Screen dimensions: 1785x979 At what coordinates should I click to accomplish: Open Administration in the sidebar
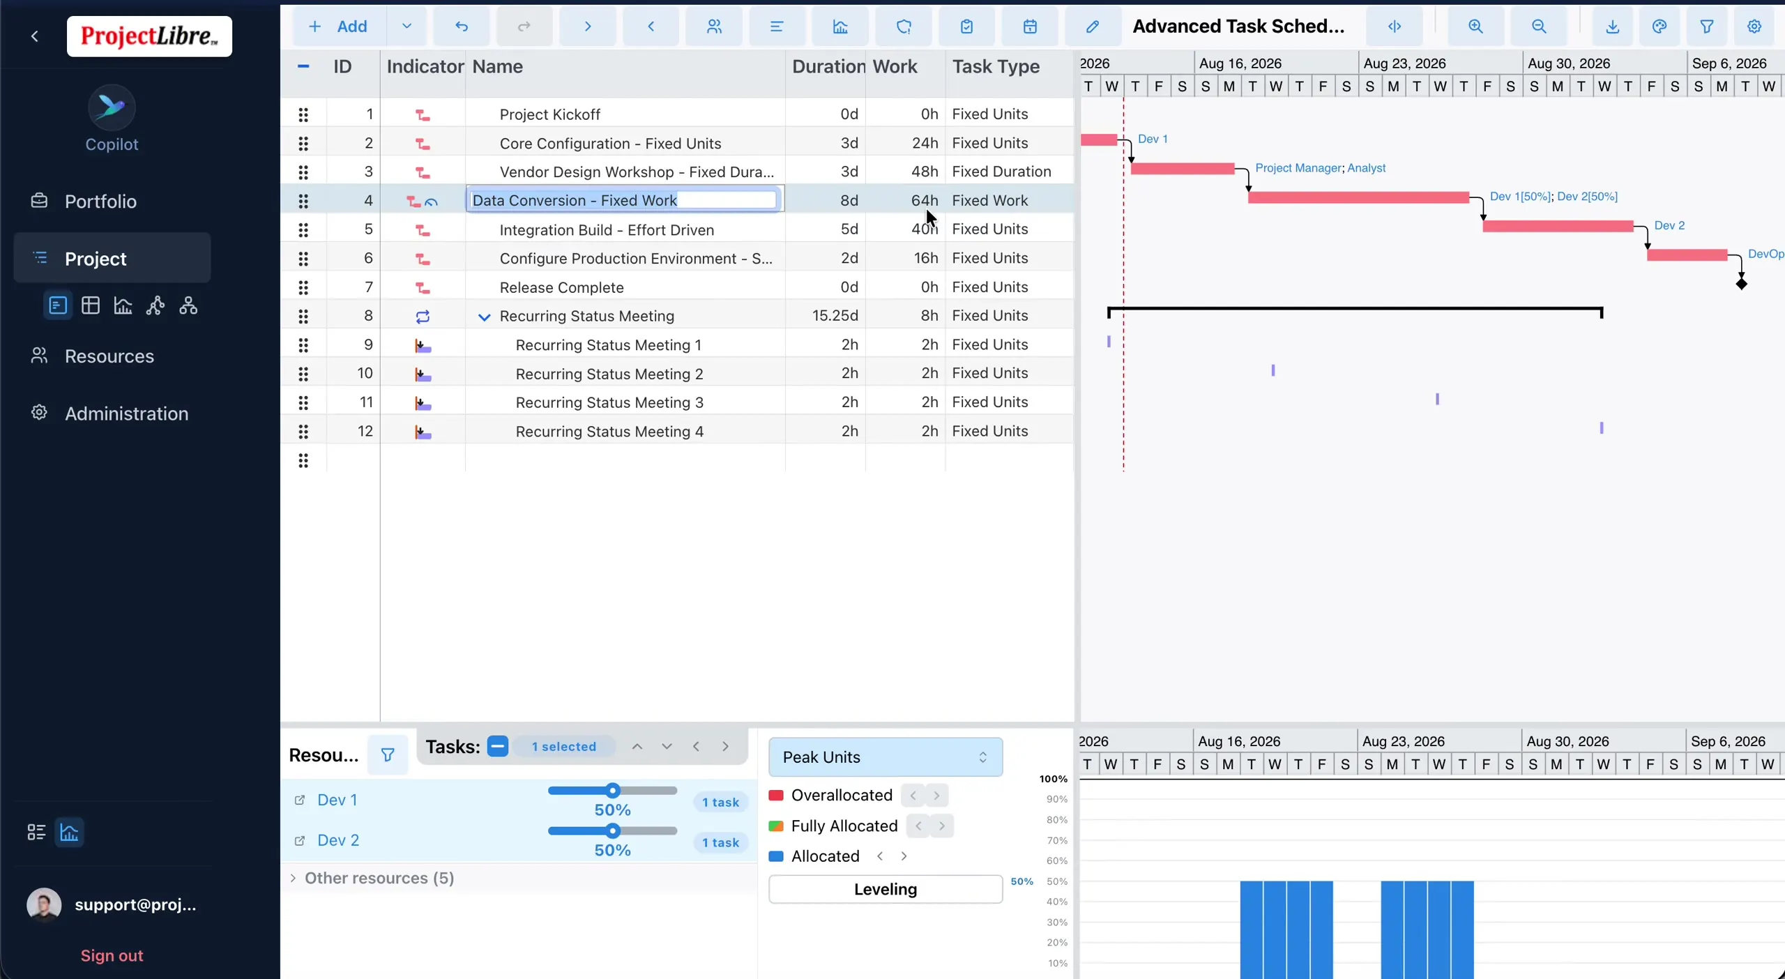tap(112, 413)
